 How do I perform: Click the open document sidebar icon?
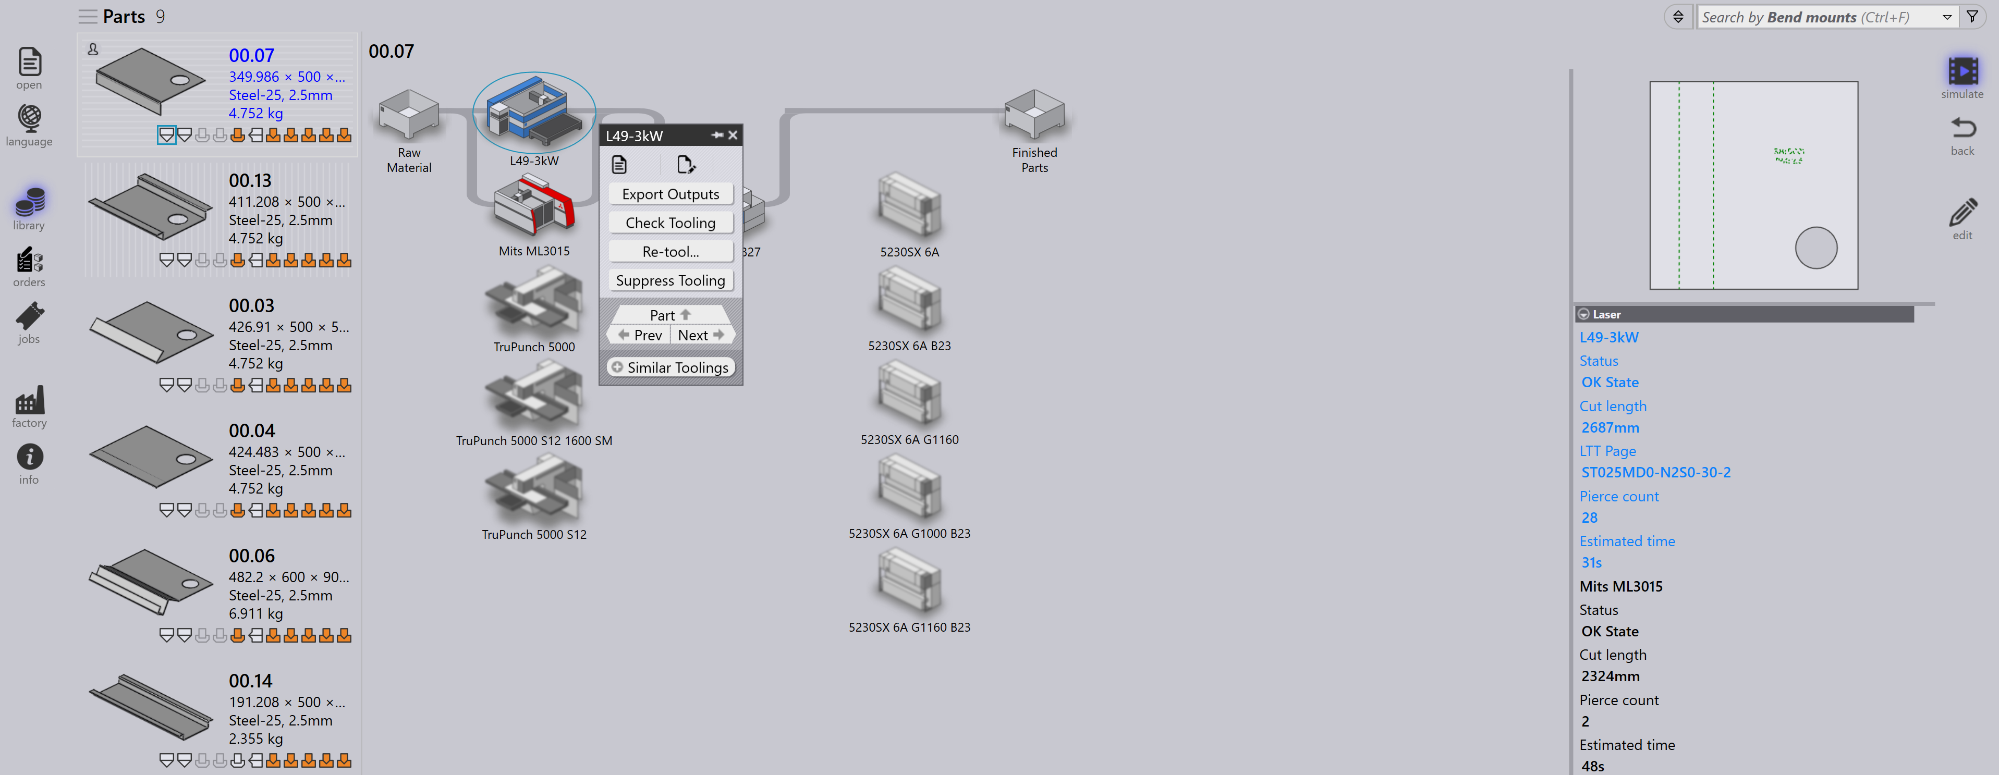pyautogui.click(x=30, y=62)
